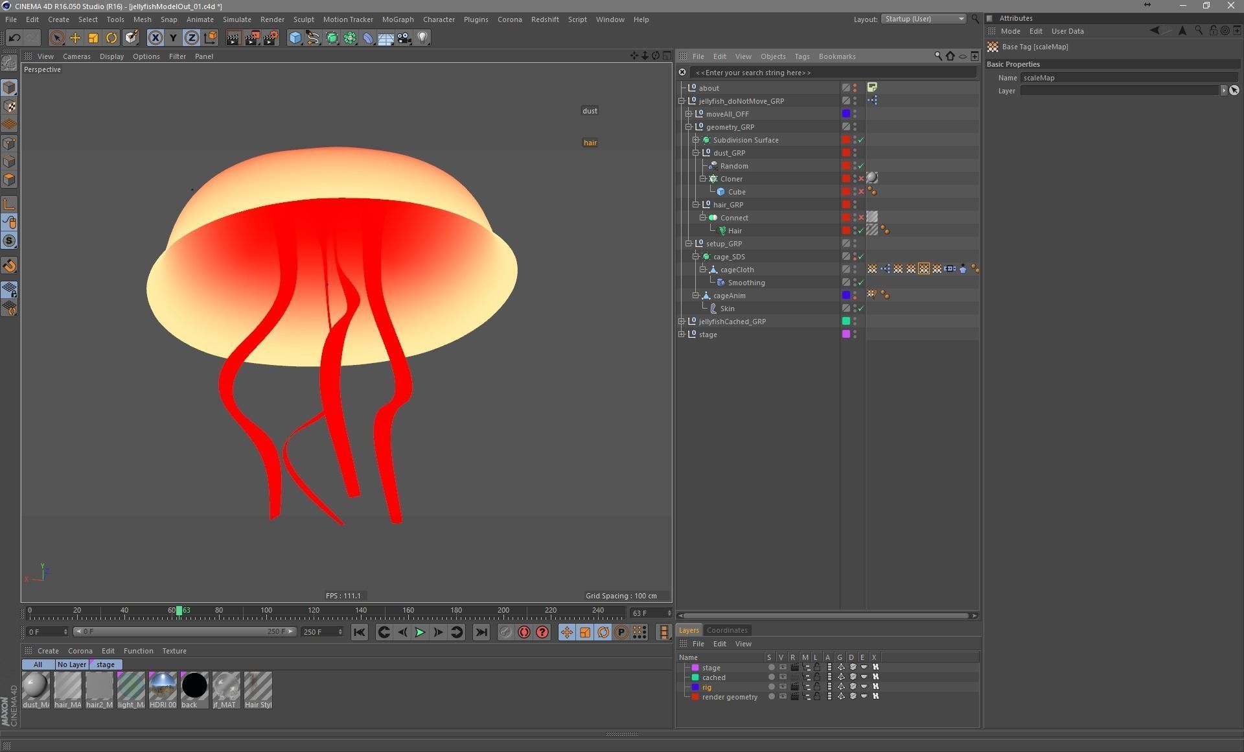Click the hair label in viewport
Image resolution: width=1244 pixels, height=752 pixels.
[590, 143]
